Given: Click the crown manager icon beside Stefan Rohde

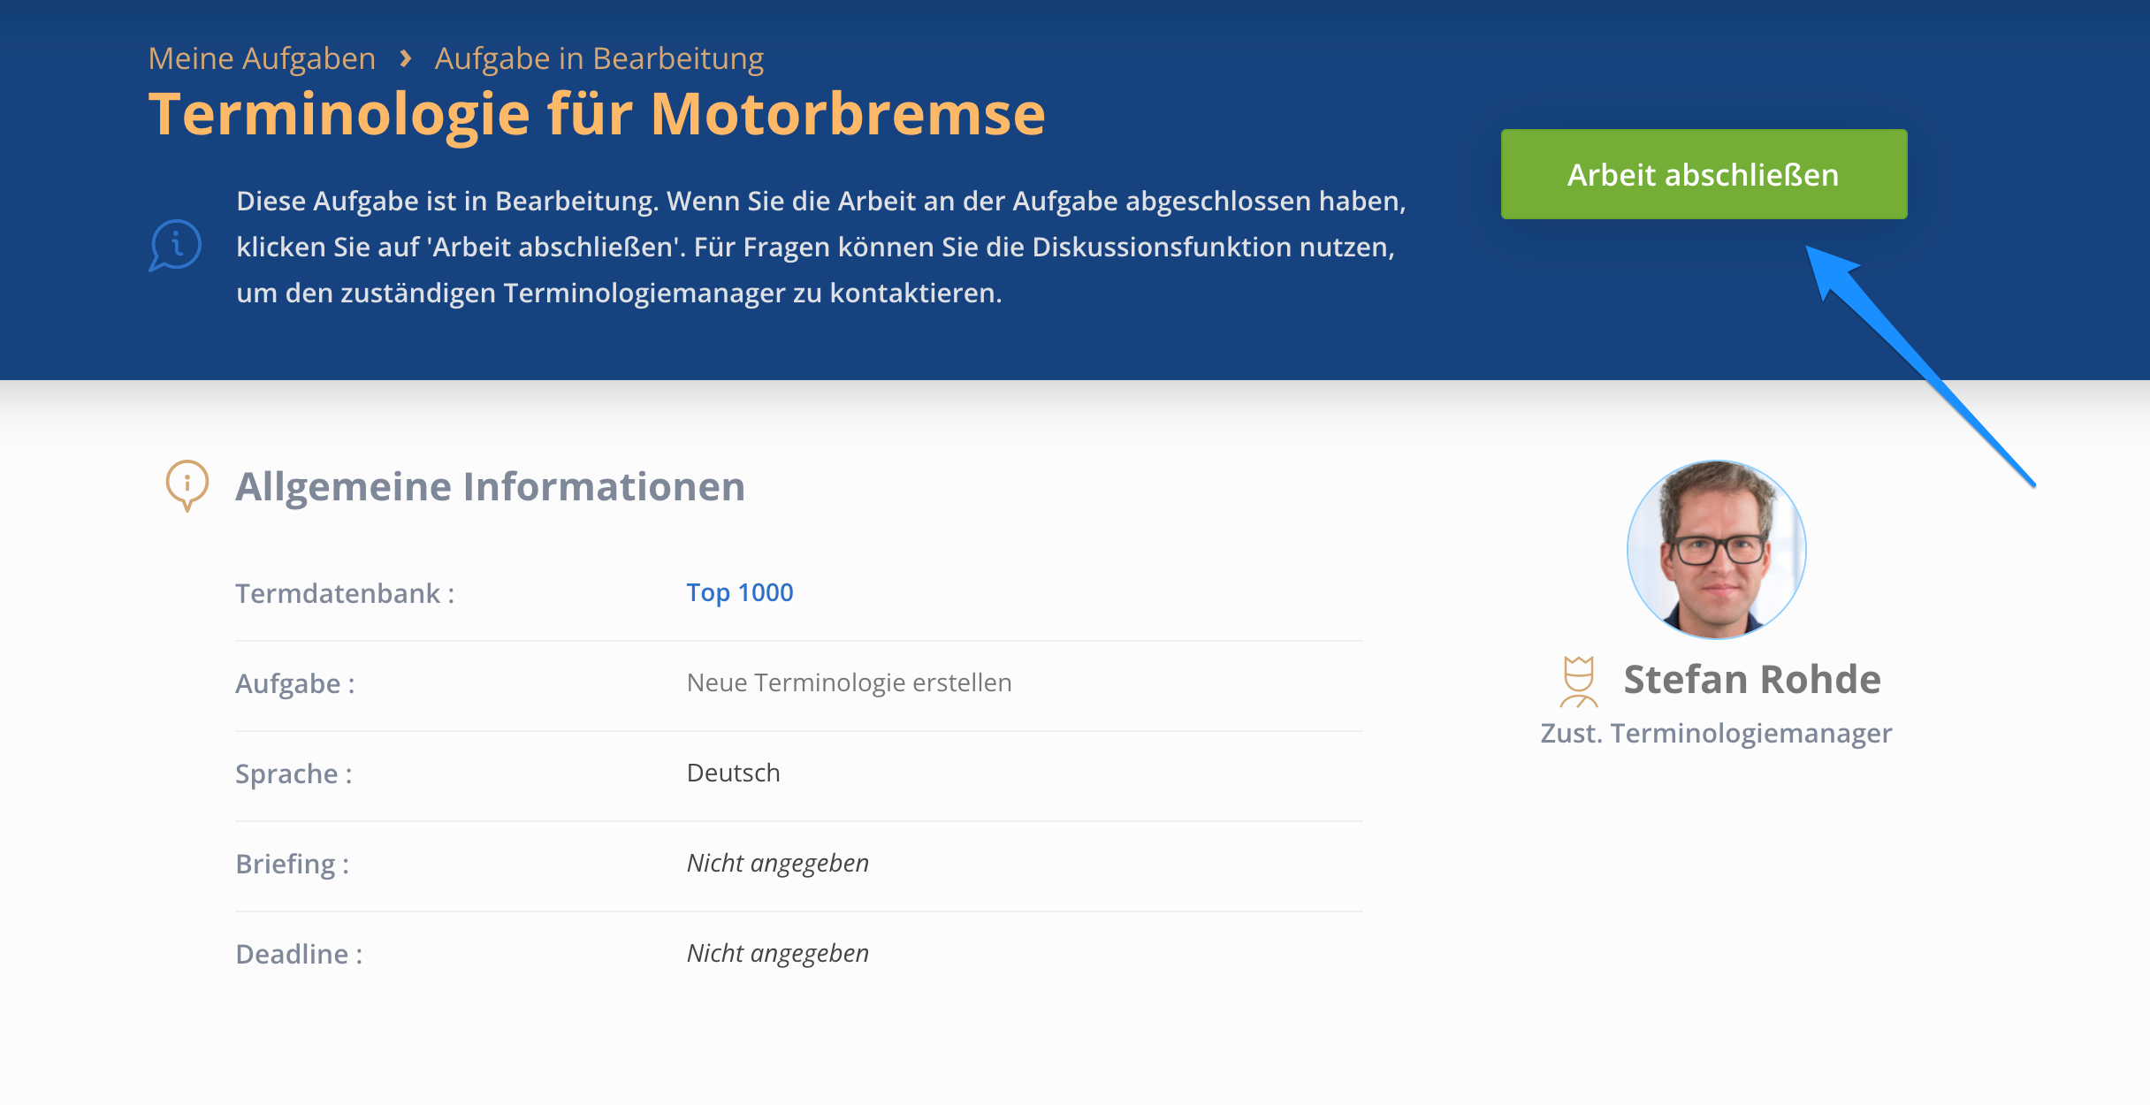Looking at the screenshot, I should point(1579,682).
